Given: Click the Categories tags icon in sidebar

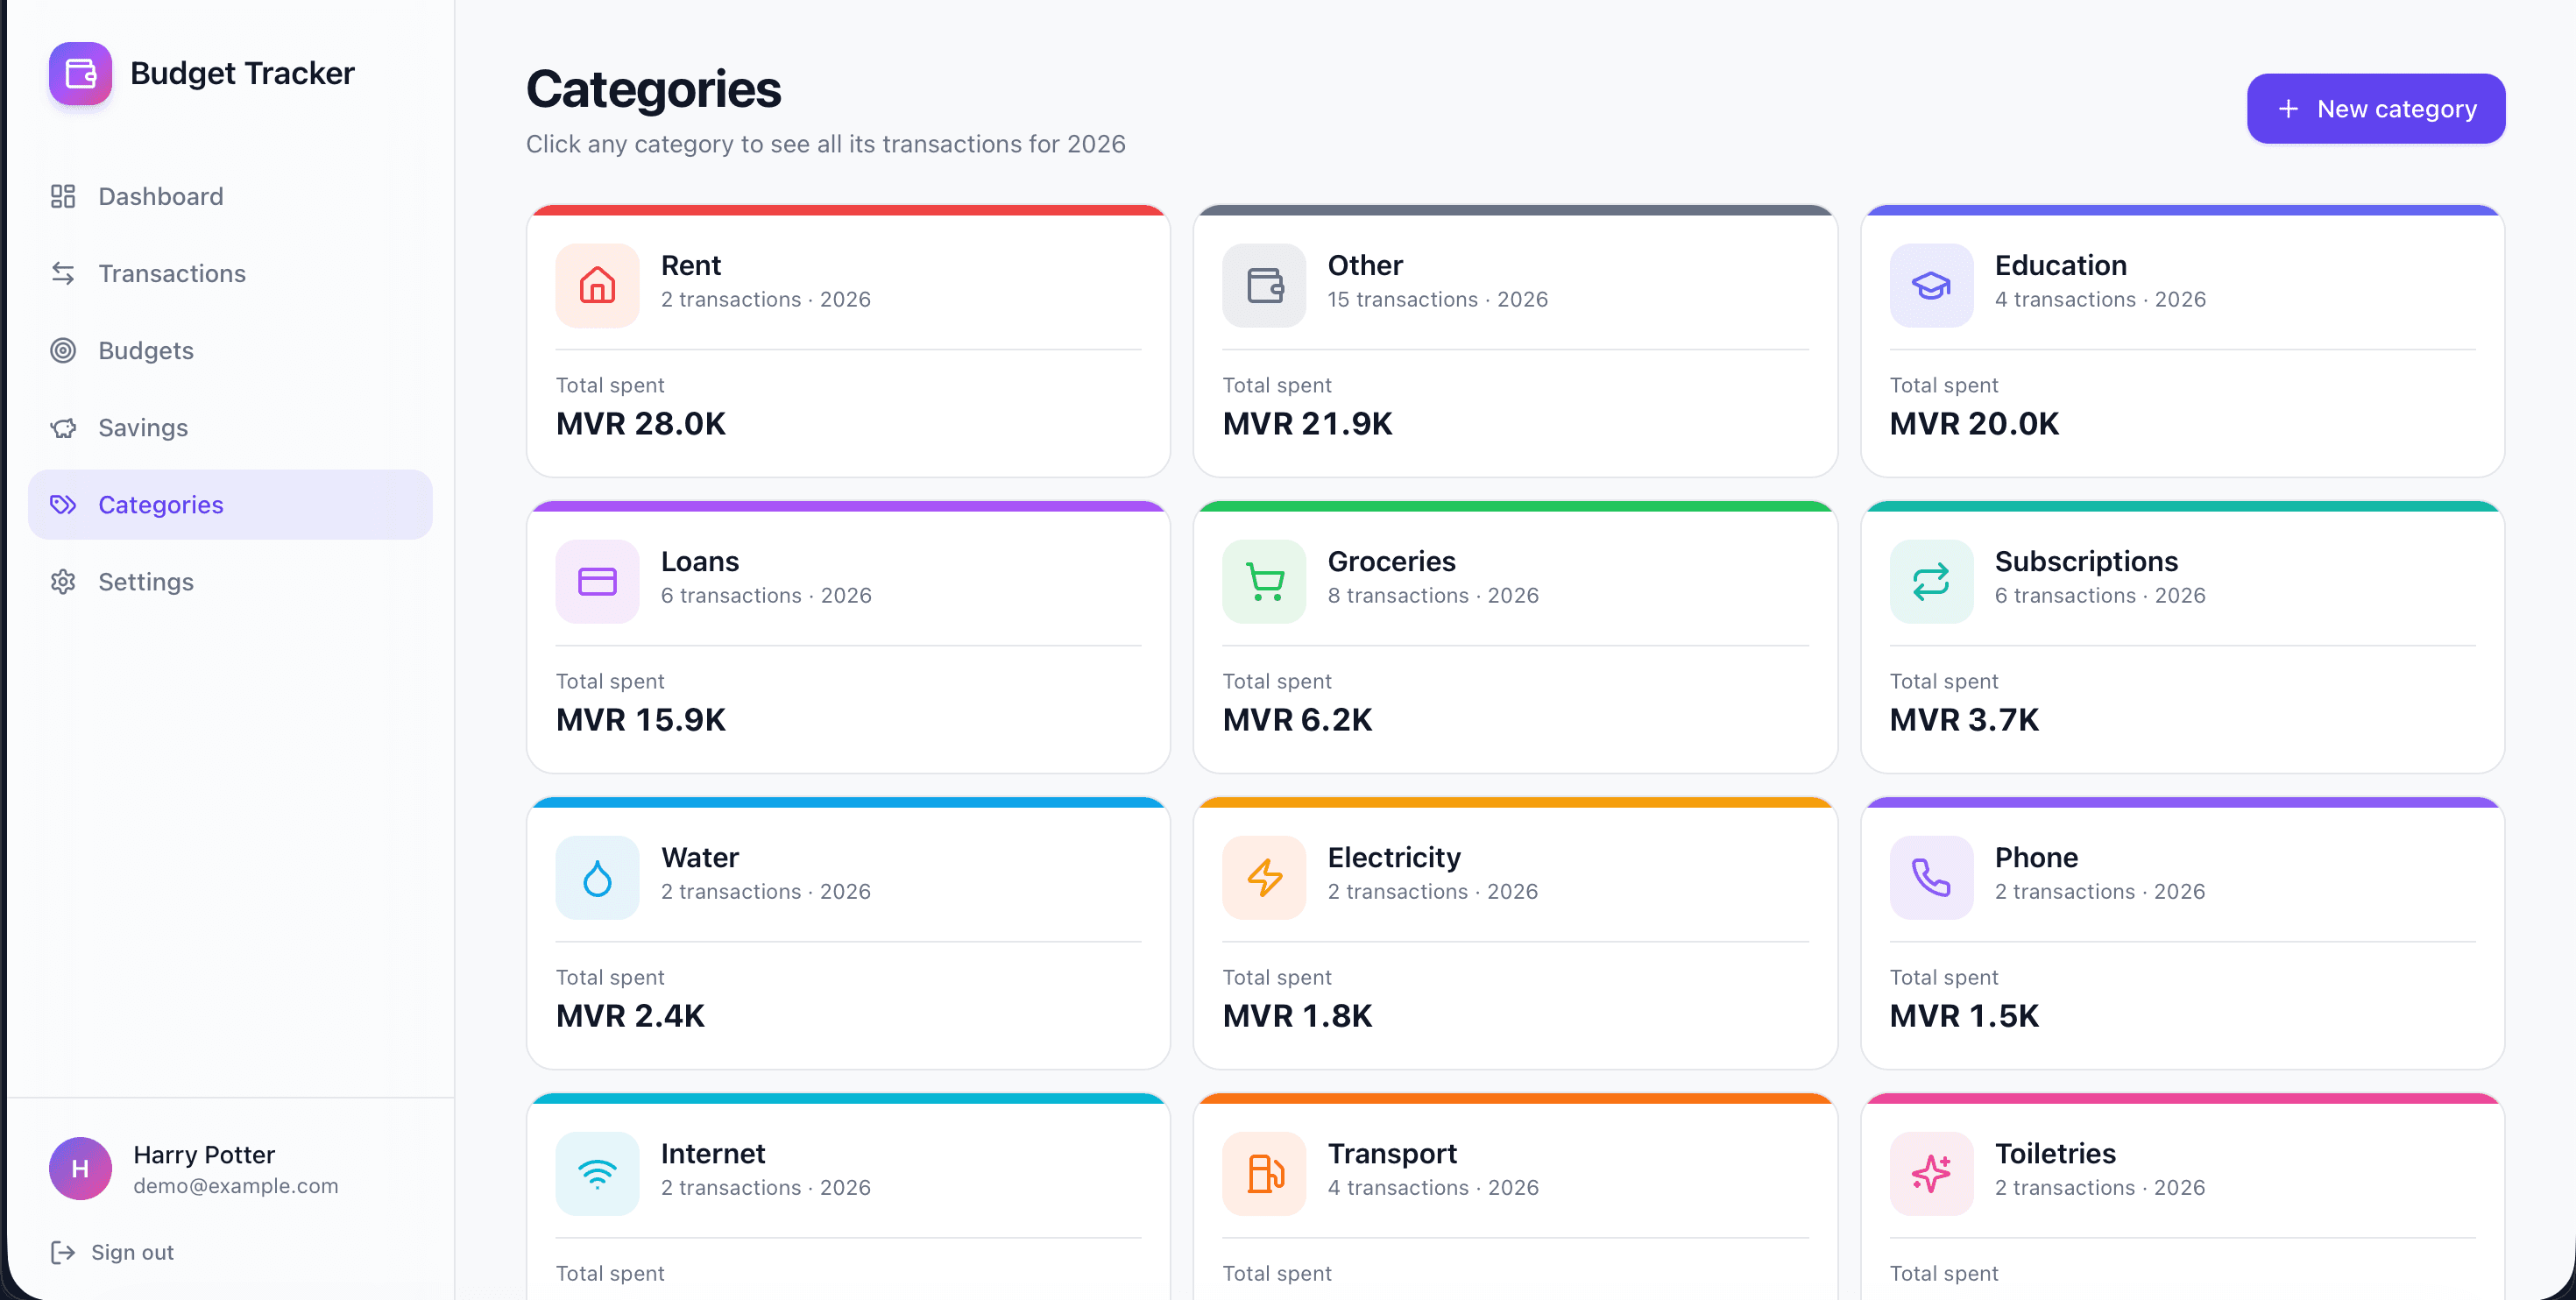Looking at the screenshot, I should point(63,504).
